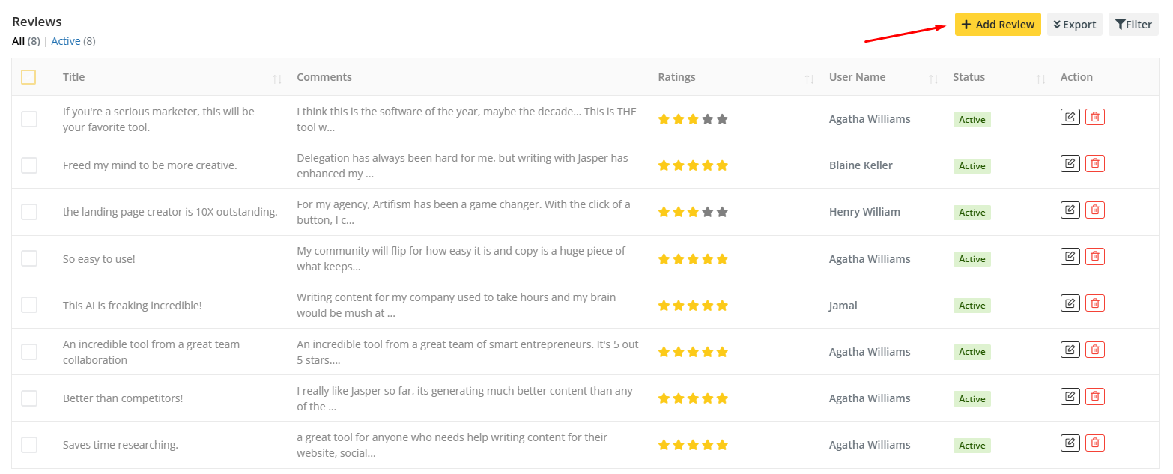Select the 'Freed my mind' row checkbox
The image size is (1173, 474).
pyautogui.click(x=29, y=165)
